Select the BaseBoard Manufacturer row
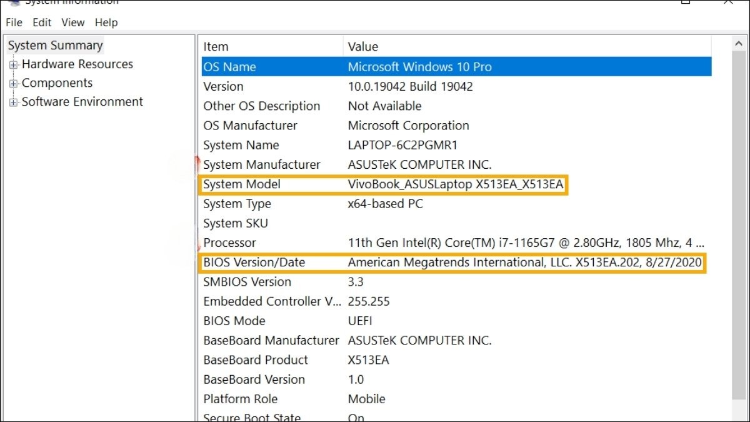Image resolution: width=750 pixels, height=422 pixels. tap(456, 341)
